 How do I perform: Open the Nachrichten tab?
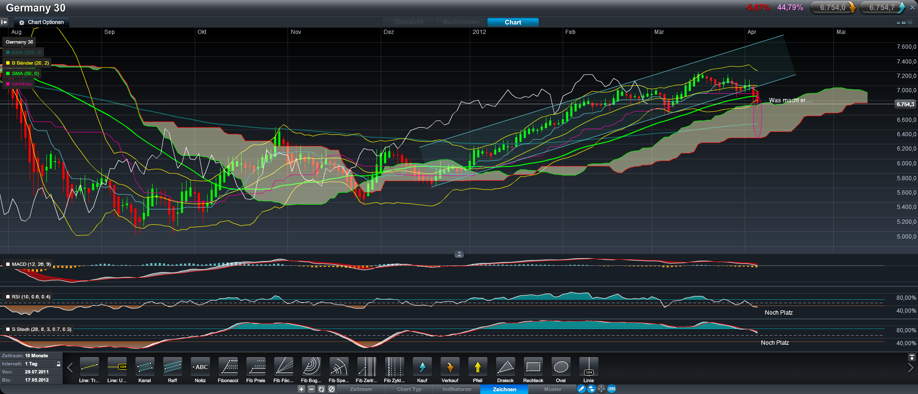tap(461, 22)
